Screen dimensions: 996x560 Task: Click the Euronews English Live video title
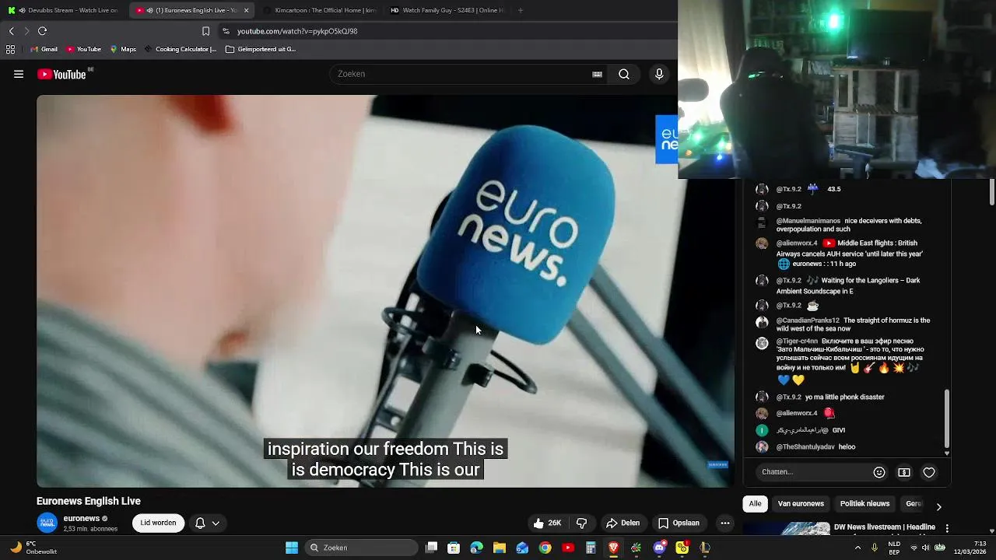[x=89, y=502]
